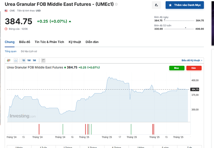Click the info icon beside UMEc1
The width and height of the screenshot is (214, 148).
click(116, 4)
